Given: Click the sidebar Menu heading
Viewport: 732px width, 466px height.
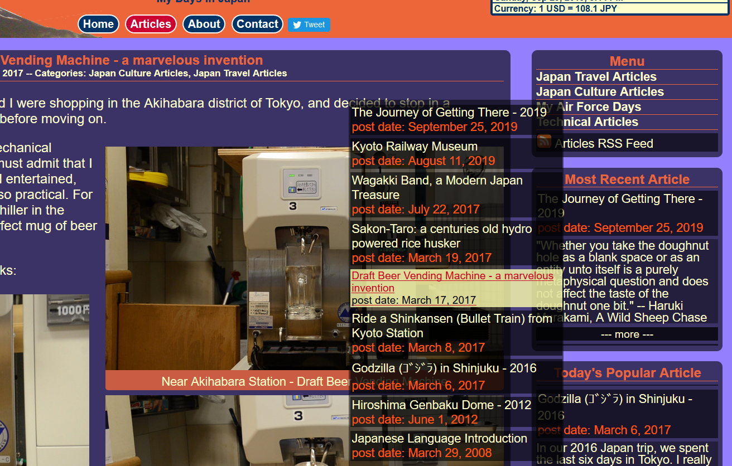Looking at the screenshot, I should click(627, 61).
